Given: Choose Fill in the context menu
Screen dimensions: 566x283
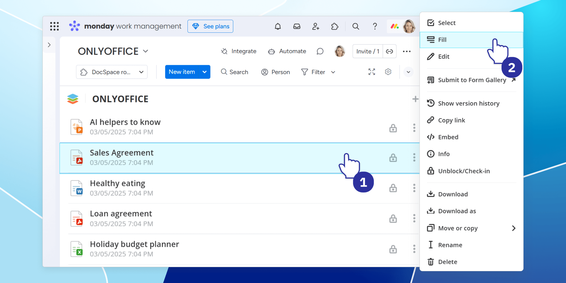Looking at the screenshot, I should pyautogui.click(x=471, y=40).
